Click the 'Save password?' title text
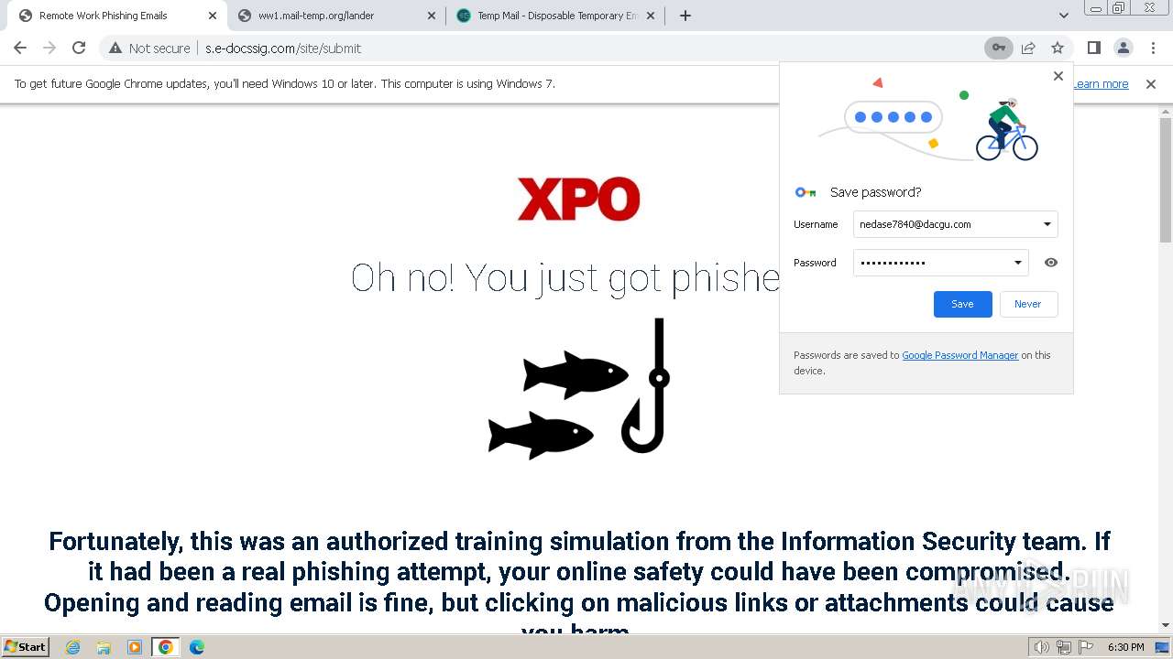The width and height of the screenshot is (1173, 659). tap(875, 192)
